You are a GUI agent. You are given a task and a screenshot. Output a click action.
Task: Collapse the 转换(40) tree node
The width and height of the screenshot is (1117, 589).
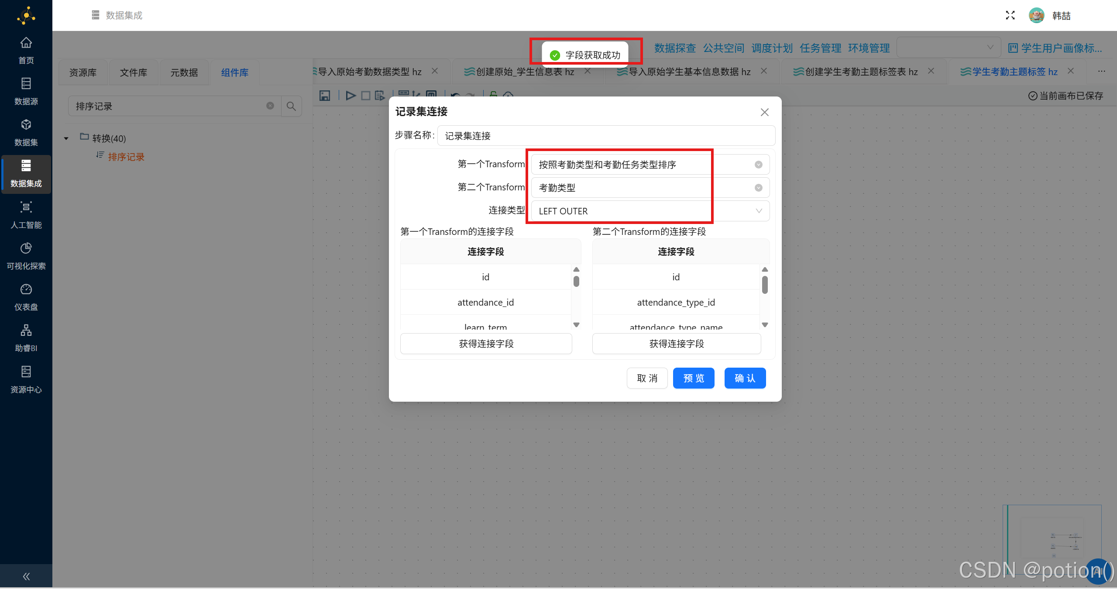coord(66,138)
